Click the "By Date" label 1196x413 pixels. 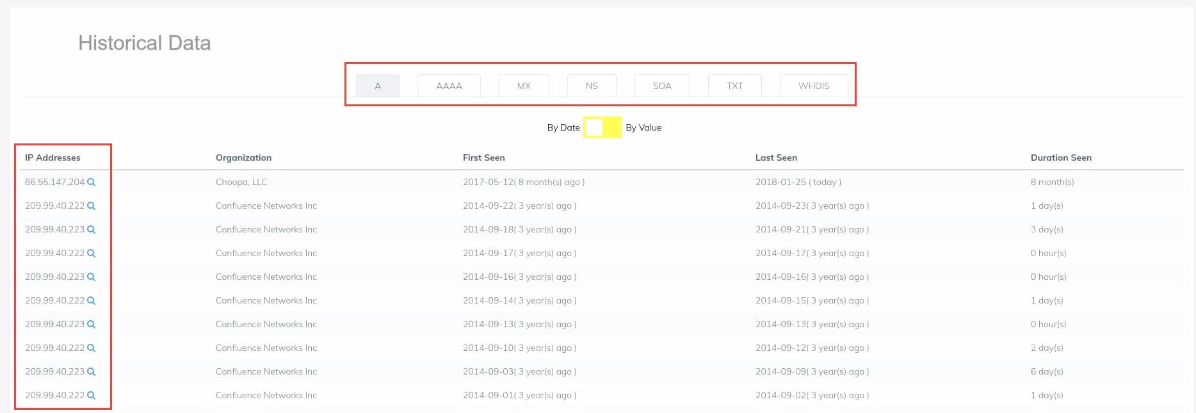(x=563, y=127)
